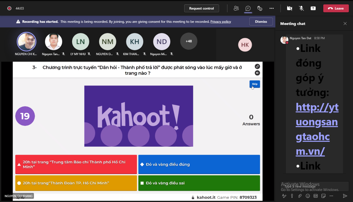Screen dimensions: 353x202
Task: Open the Privacy policy link
Action: point(221,22)
